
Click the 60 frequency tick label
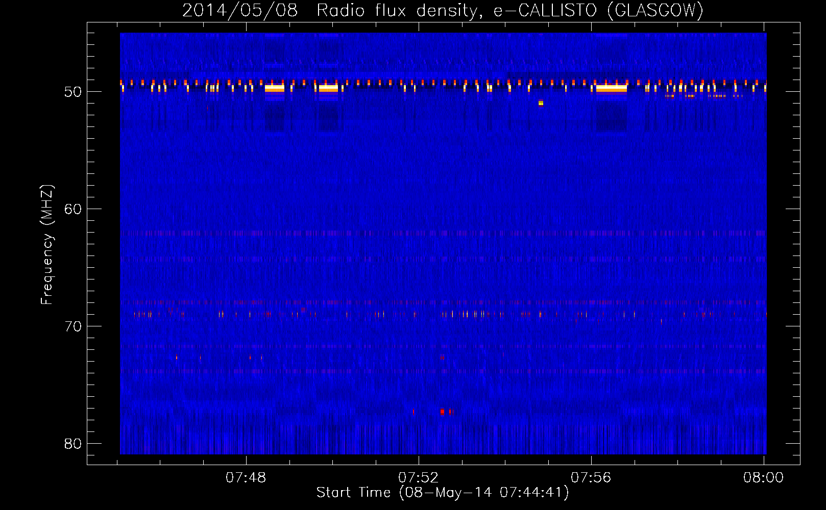[73, 209]
